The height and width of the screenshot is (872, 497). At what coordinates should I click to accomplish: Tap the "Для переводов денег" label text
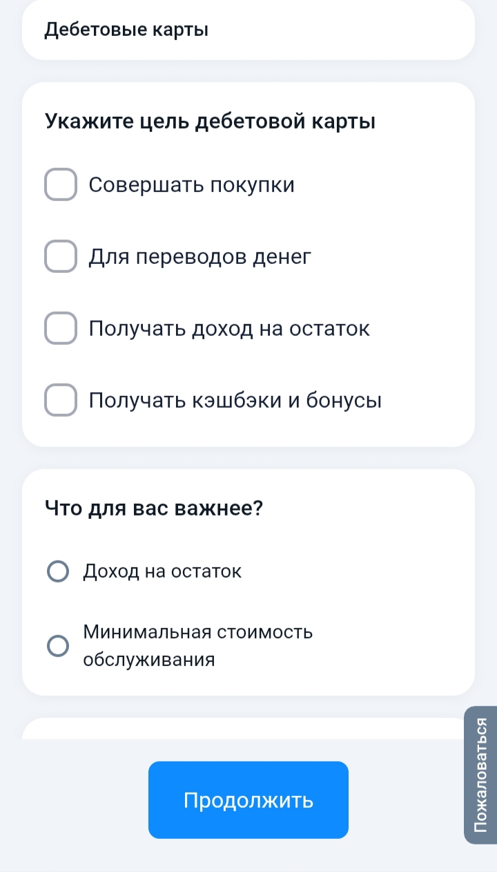coord(200,257)
